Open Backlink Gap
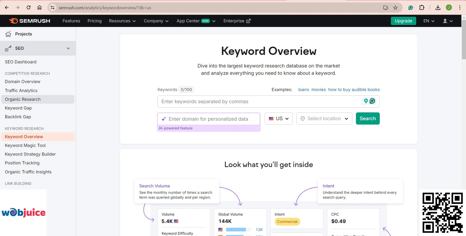This screenshot has width=466, height=236. click(x=18, y=117)
